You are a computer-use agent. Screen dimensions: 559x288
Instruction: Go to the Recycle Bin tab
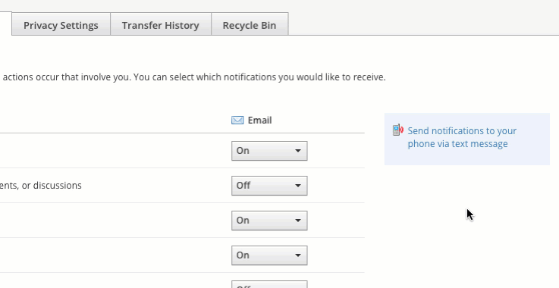tap(250, 25)
